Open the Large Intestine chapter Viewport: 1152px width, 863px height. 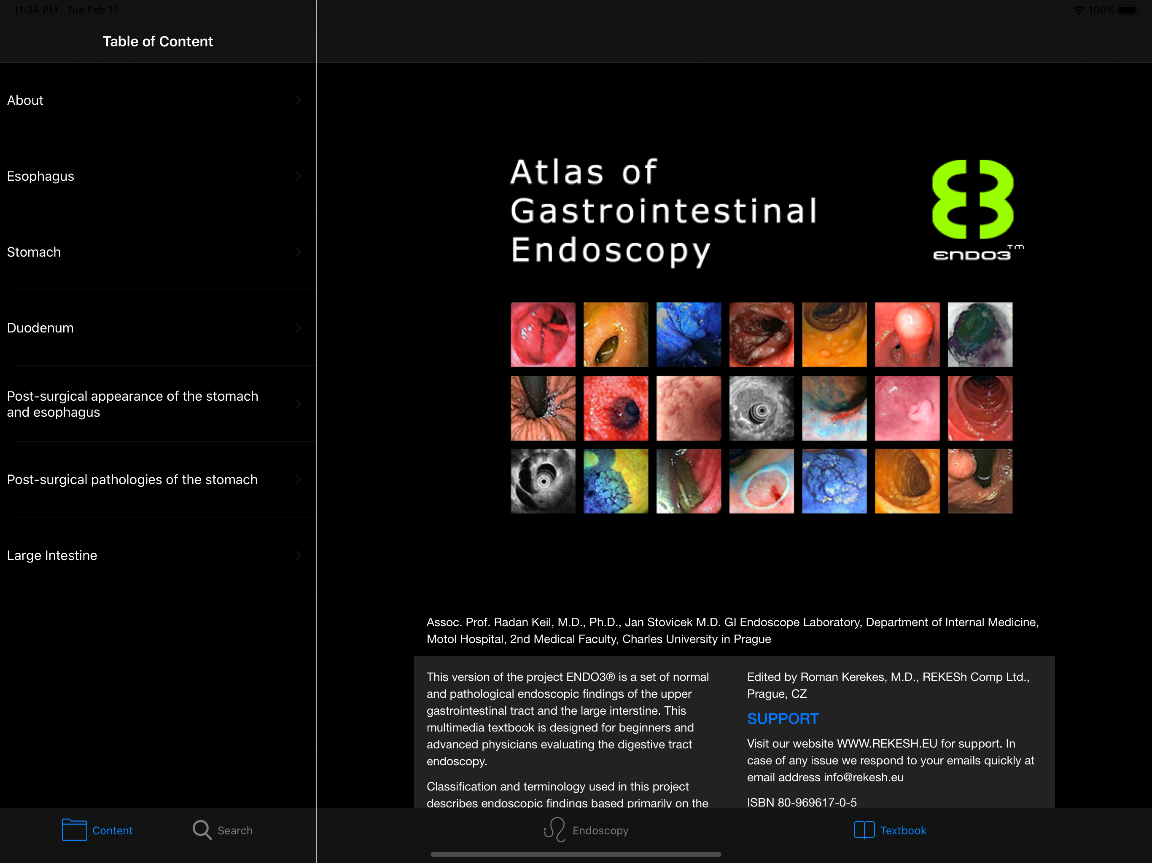(52, 555)
